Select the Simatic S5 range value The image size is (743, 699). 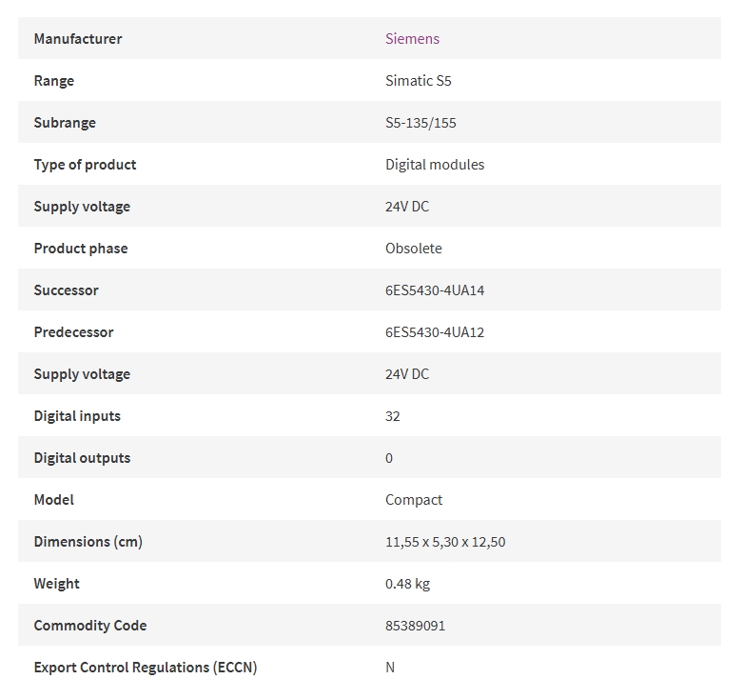[418, 81]
